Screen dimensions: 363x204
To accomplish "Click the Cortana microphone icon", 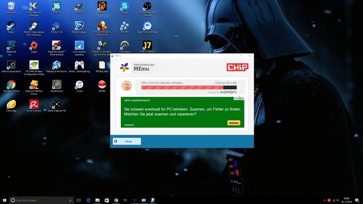I will (70, 200).
